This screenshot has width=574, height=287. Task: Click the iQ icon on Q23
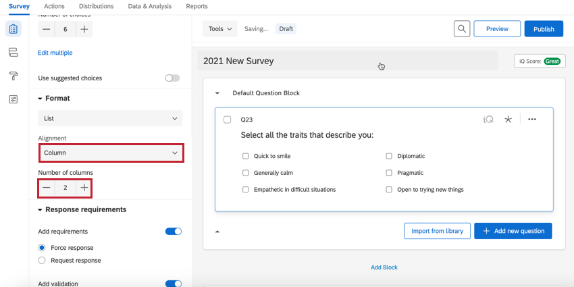[x=488, y=120]
